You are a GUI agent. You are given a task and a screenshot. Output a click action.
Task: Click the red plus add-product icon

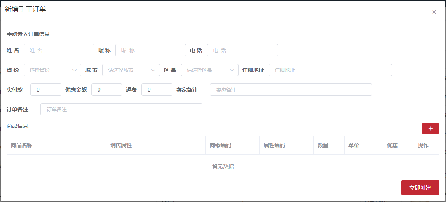(x=430, y=129)
